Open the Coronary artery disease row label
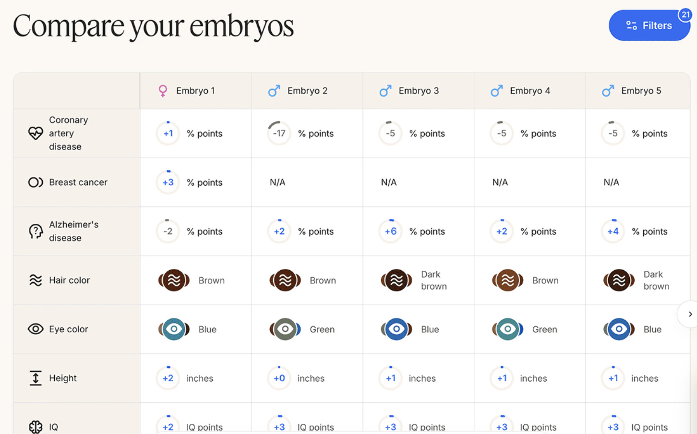This screenshot has width=697, height=434. click(69, 133)
